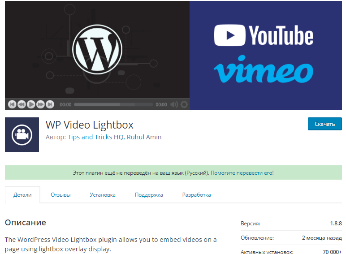This screenshot has width=346, height=254.
Task: Open author link Ruhul Amin
Action: [144, 137]
